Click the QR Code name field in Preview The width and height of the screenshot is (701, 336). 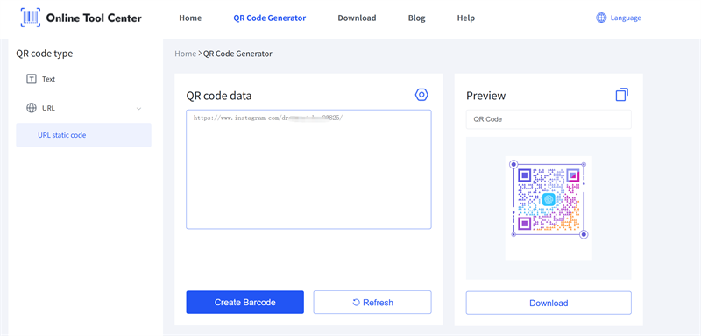pos(549,119)
